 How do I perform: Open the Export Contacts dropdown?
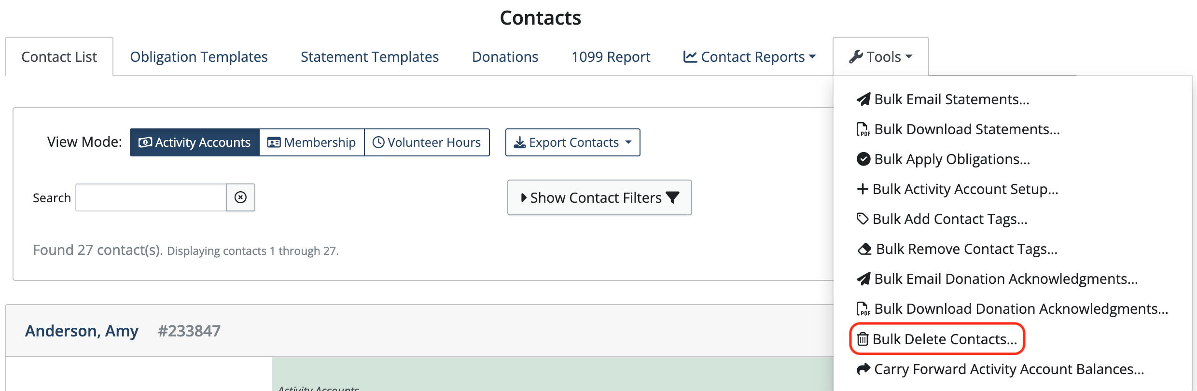[x=572, y=142]
